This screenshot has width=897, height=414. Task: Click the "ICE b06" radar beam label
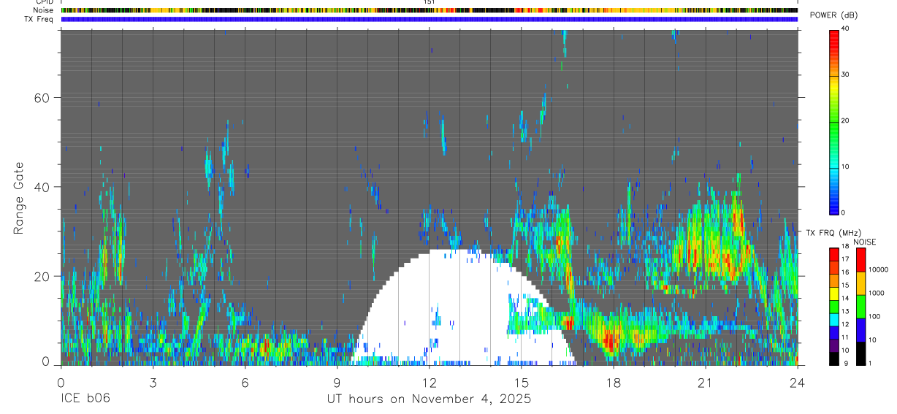coord(83,399)
